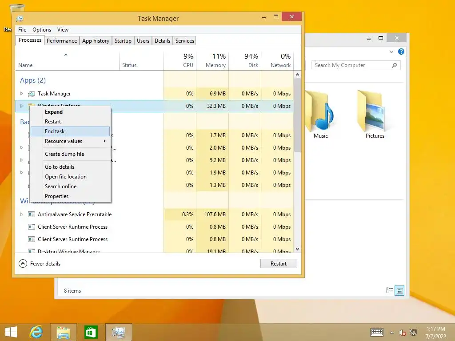Collapse to Fewer details

[x=40, y=264]
